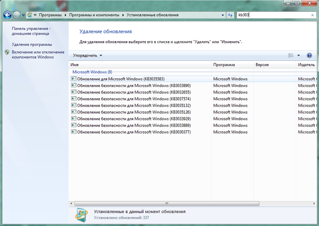
Task: Sort by the Имя column header
Action: point(140,65)
